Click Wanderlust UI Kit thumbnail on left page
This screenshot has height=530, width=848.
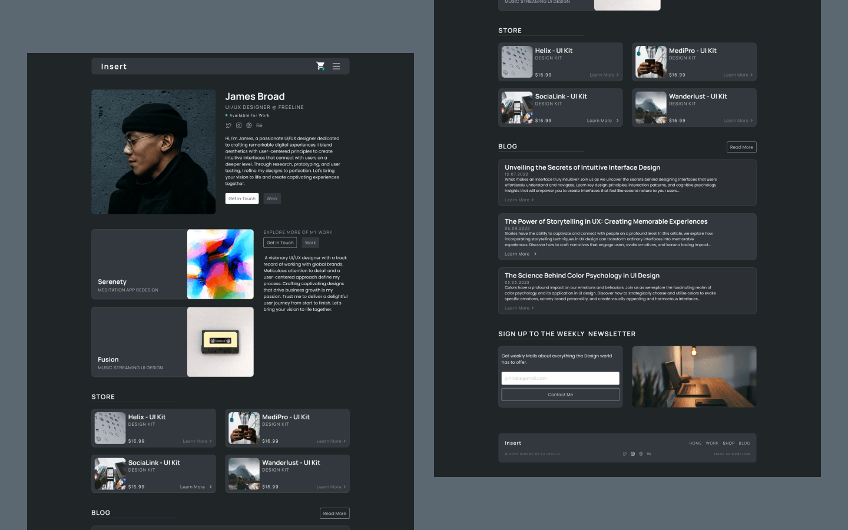coord(244,474)
